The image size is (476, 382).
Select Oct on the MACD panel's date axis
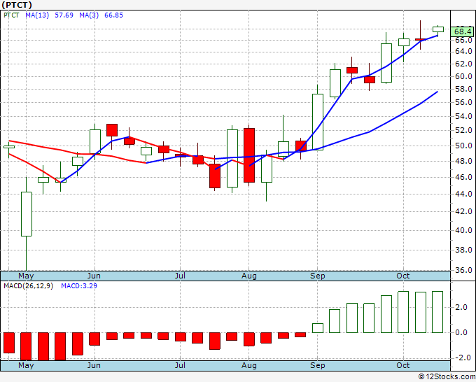pyautogui.click(x=403, y=366)
